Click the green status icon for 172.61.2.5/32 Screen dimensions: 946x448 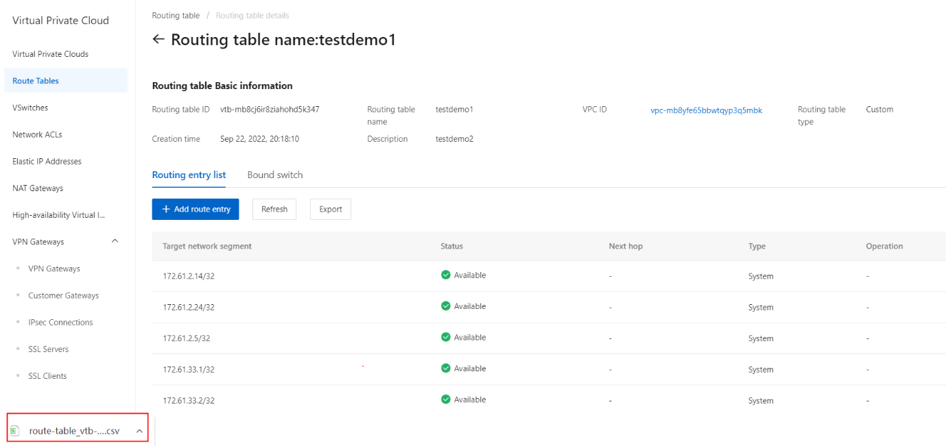coord(446,337)
